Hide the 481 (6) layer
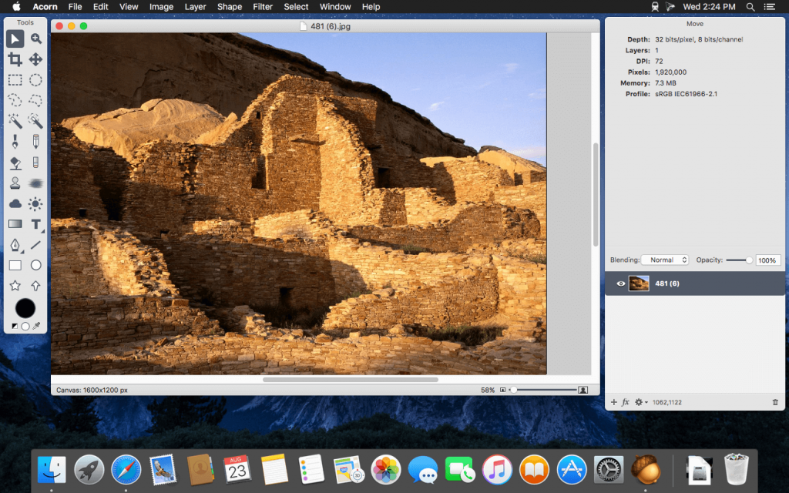 point(621,283)
